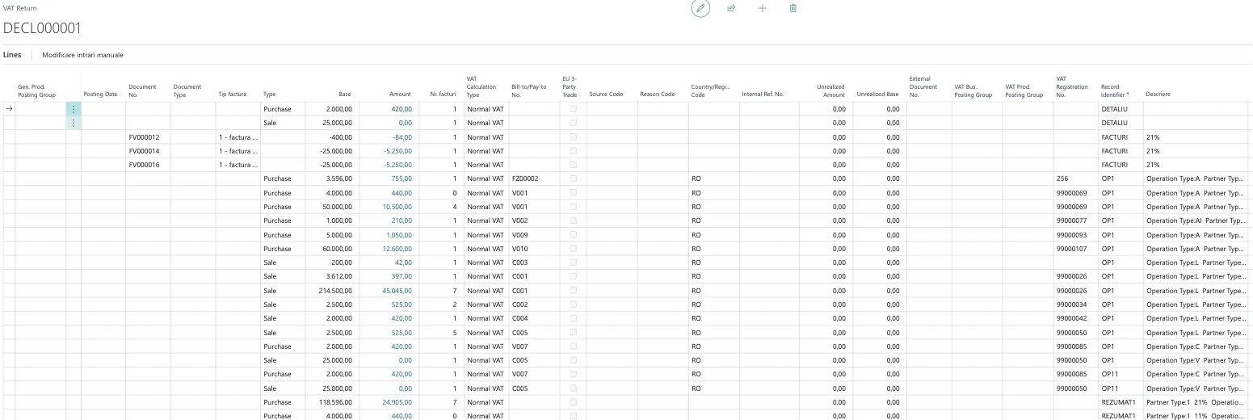Click the Bill-to/Pay-to cell V010
1253x420 pixels.
[519, 248]
